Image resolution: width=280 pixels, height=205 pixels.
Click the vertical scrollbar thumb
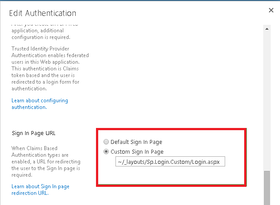click(x=267, y=188)
